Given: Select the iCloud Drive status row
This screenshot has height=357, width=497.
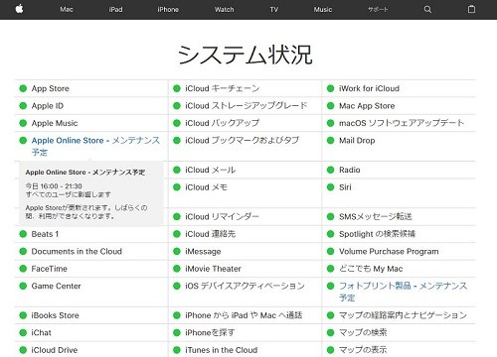Looking at the screenshot, I should tap(91, 350).
